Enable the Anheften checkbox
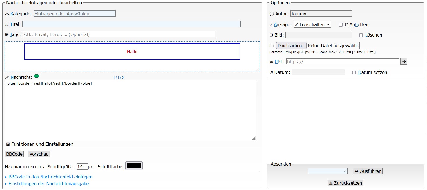Image resolution: width=427 pixels, height=190 pixels. (x=341, y=25)
